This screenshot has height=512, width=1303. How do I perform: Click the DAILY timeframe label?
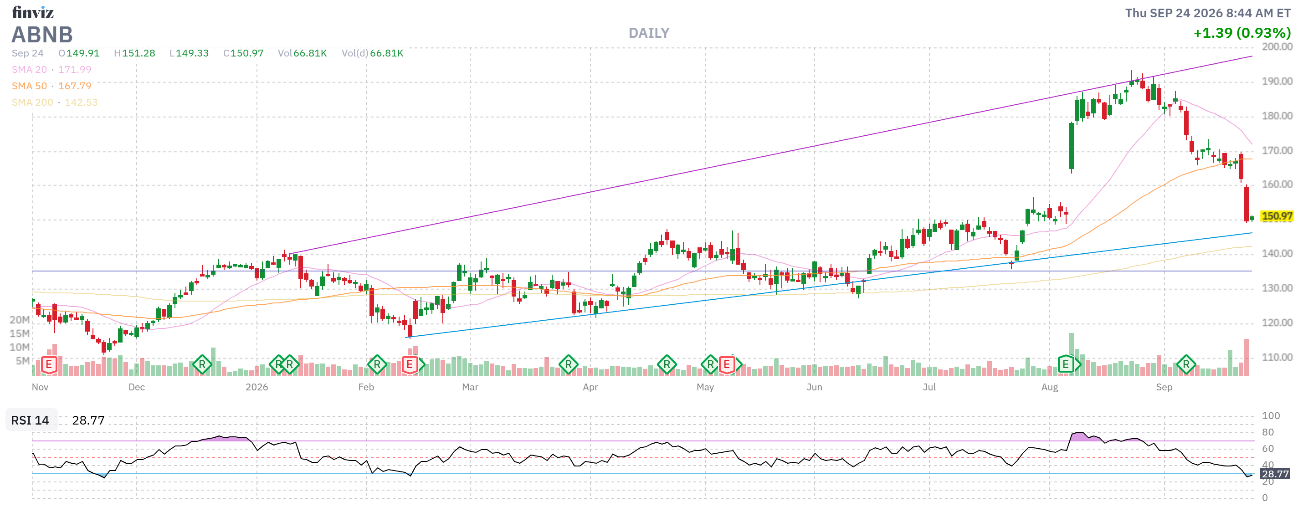tap(648, 33)
